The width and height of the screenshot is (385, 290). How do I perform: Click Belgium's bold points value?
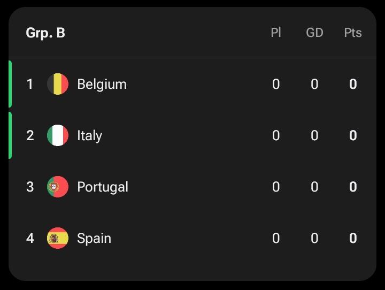tap(353, 84)
